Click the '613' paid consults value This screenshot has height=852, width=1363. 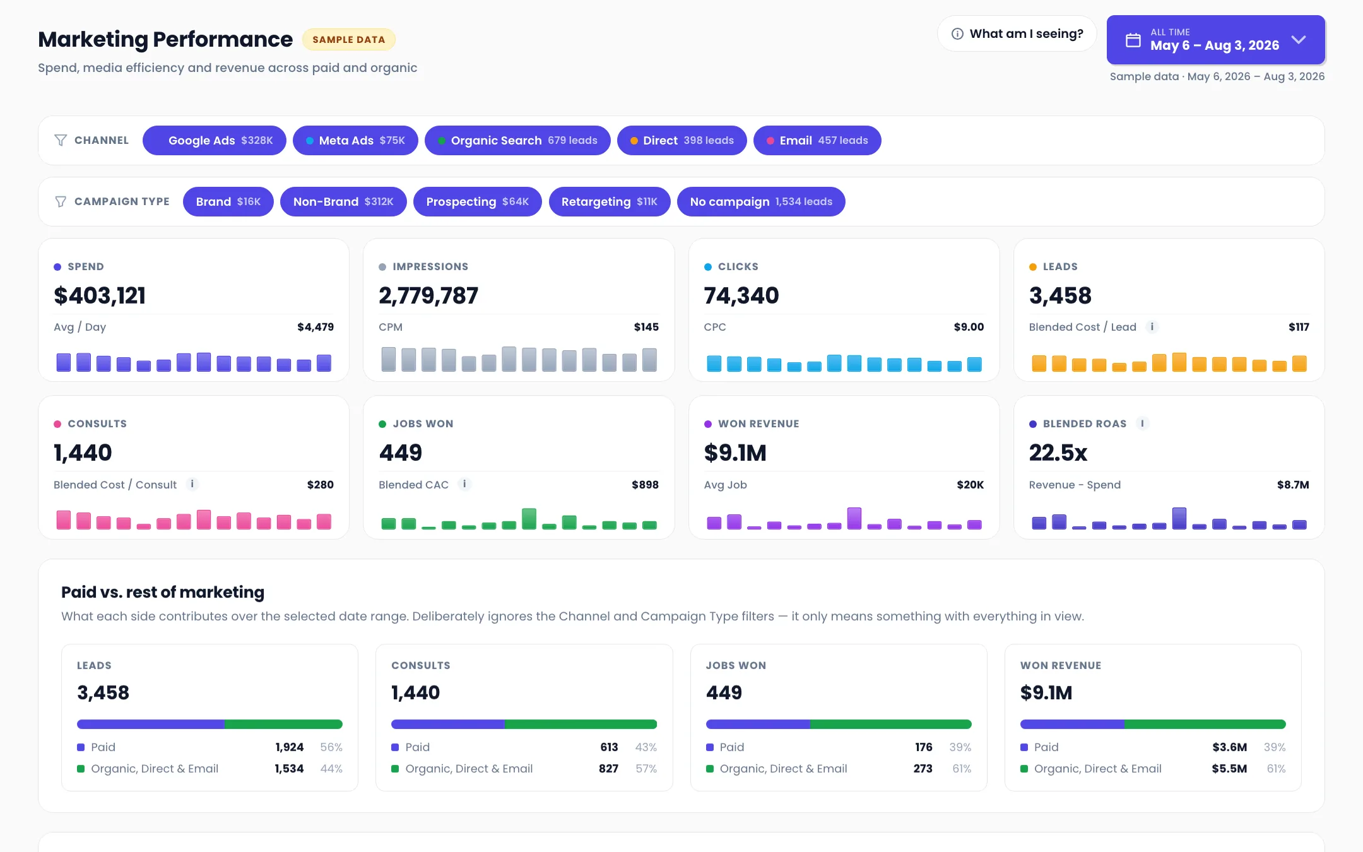point(609,747)
